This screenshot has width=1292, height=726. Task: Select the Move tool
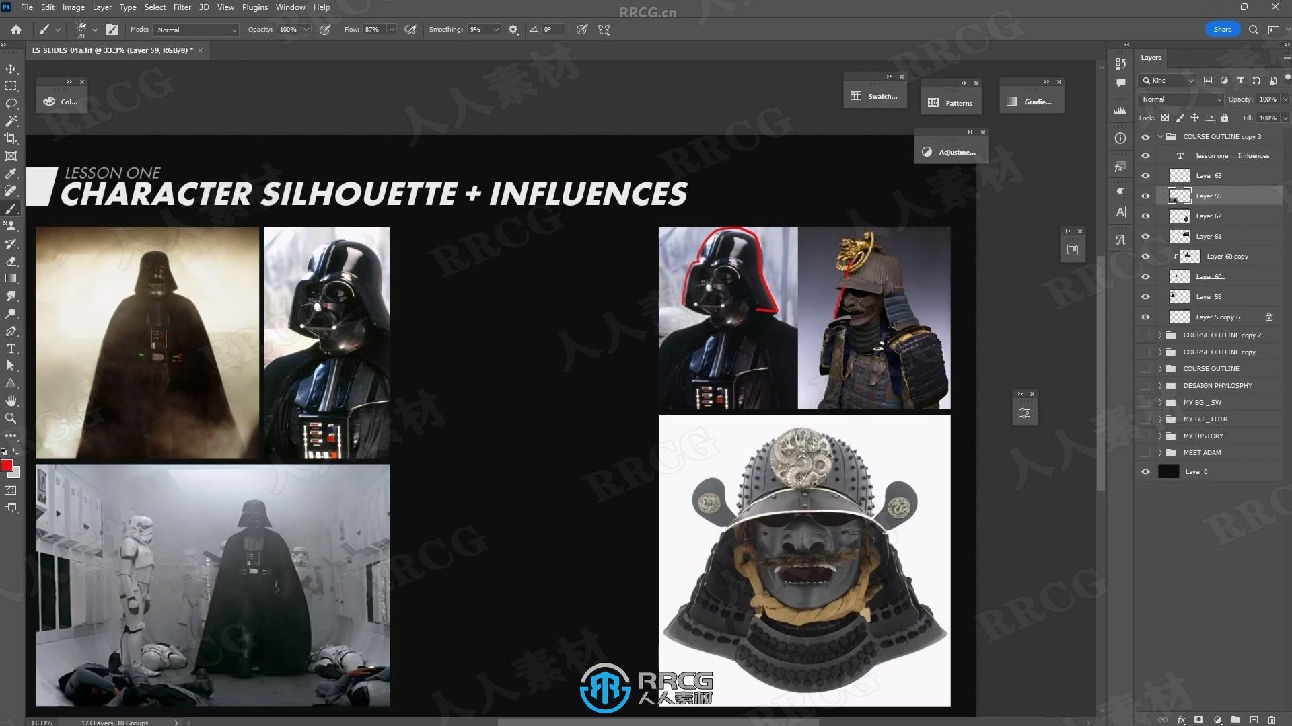pyautogui.click(x=11, y=69)
